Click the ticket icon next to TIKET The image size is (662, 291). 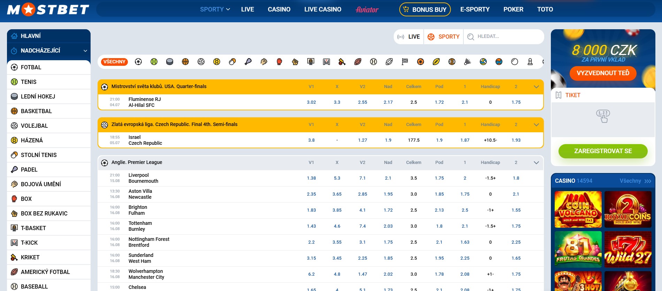tap(559, 95)
